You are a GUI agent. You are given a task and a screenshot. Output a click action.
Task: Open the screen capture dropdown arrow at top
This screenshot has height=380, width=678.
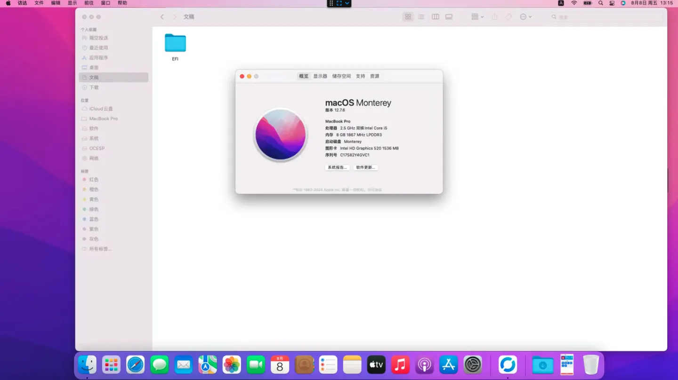(x=347, y=3)
